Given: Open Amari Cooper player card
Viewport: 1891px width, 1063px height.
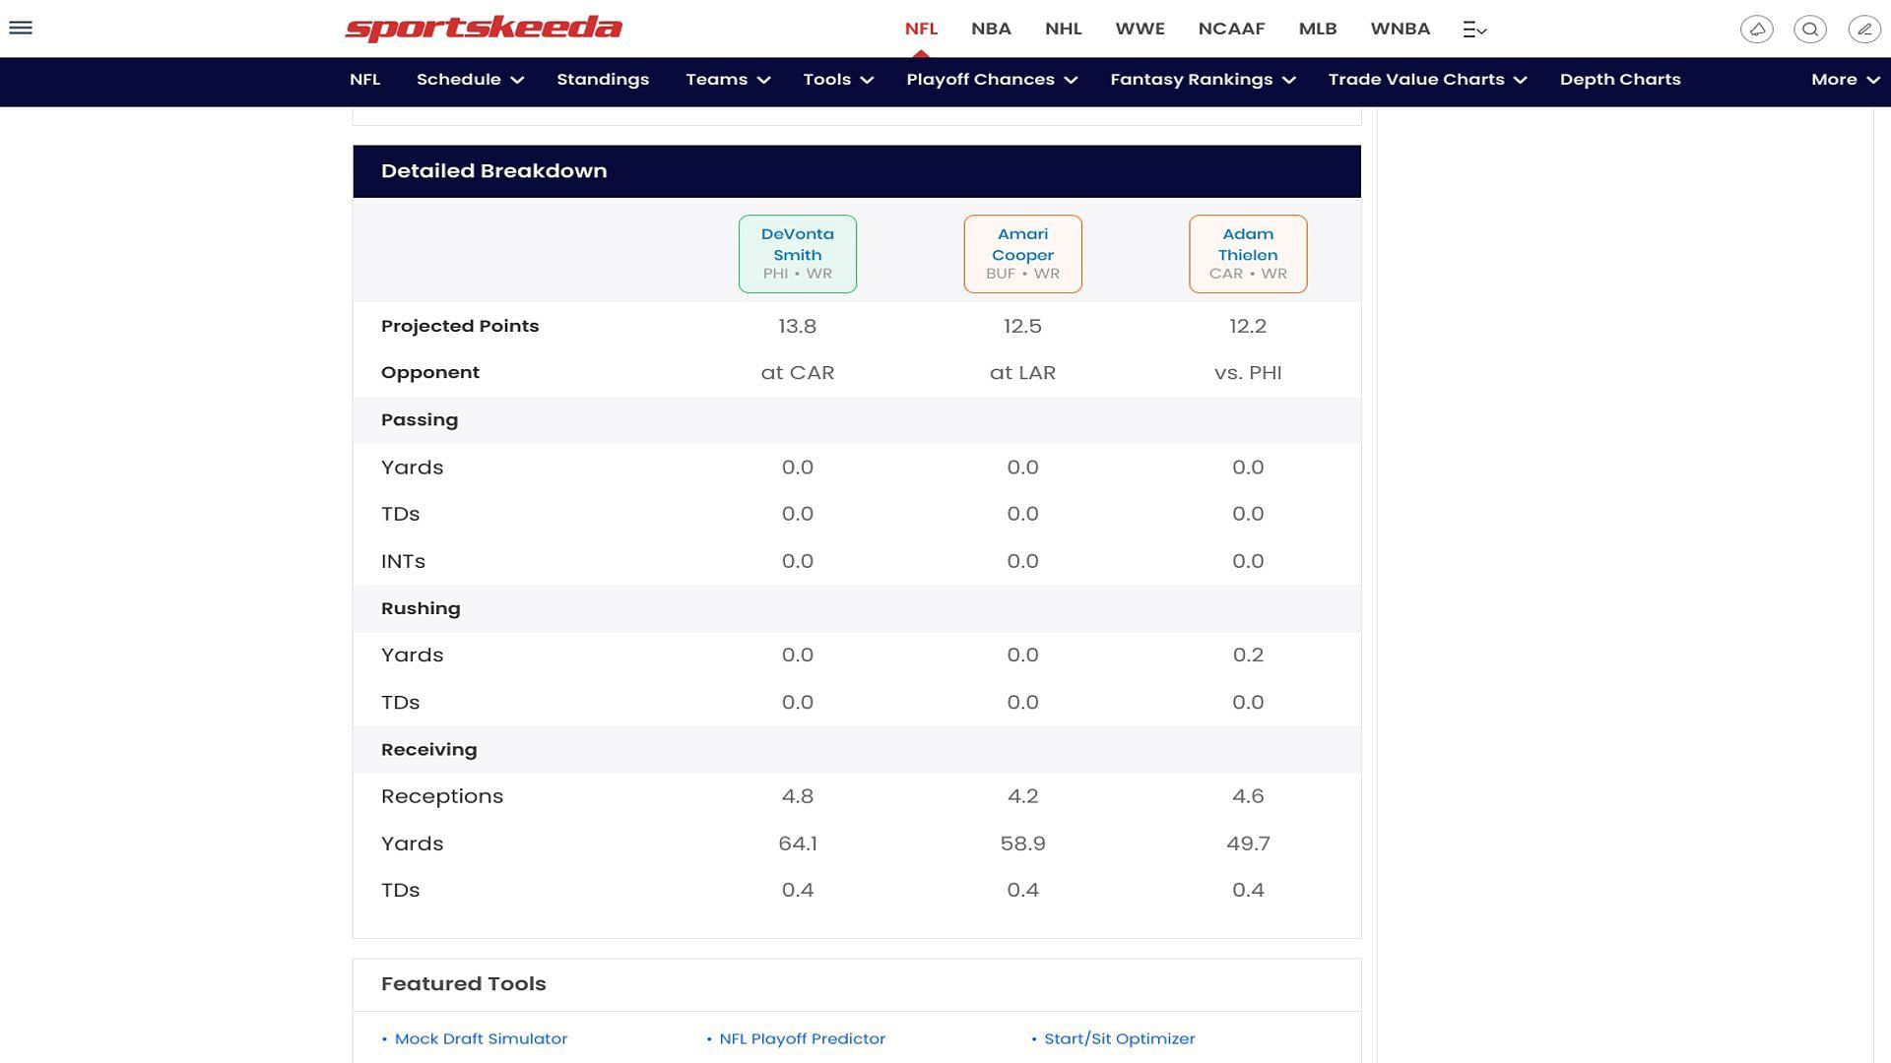Looking at the screenshot, I should pyautogui.click(x=1022, y=254).
